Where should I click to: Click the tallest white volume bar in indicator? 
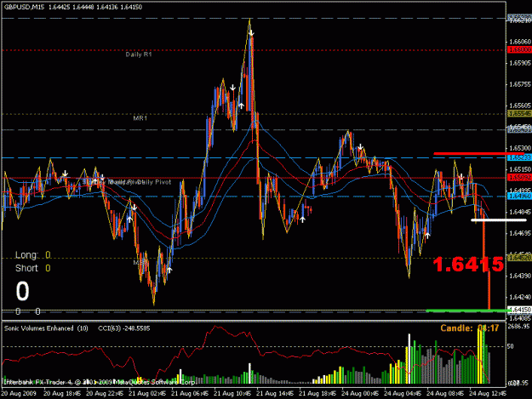pyautogui.click(x=409, y=359)
